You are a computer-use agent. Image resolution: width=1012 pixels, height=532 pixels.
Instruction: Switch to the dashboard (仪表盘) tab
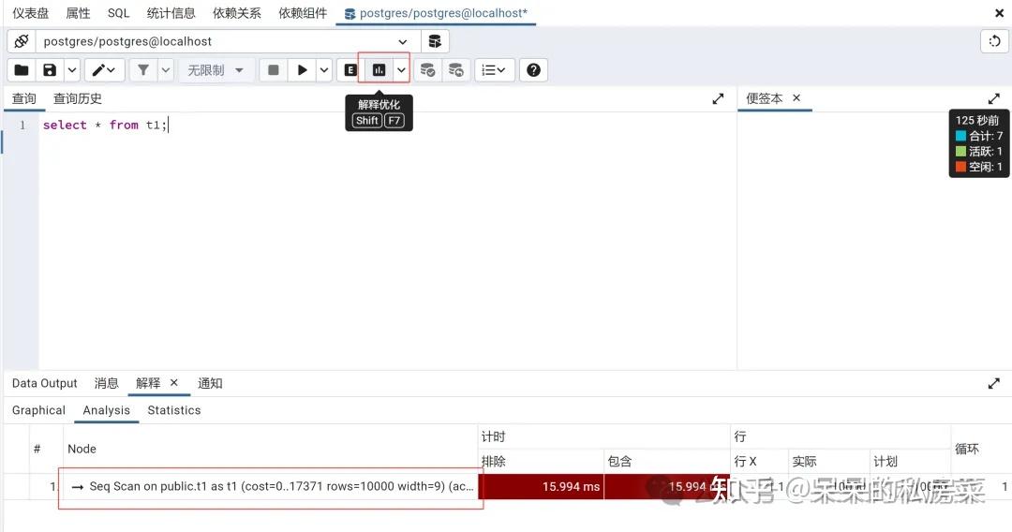coord(31,13)
